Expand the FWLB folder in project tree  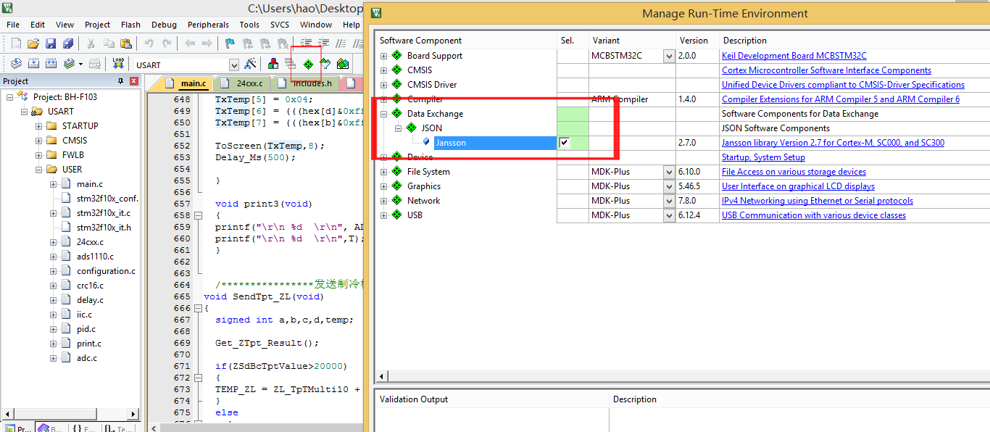(38, 155)
